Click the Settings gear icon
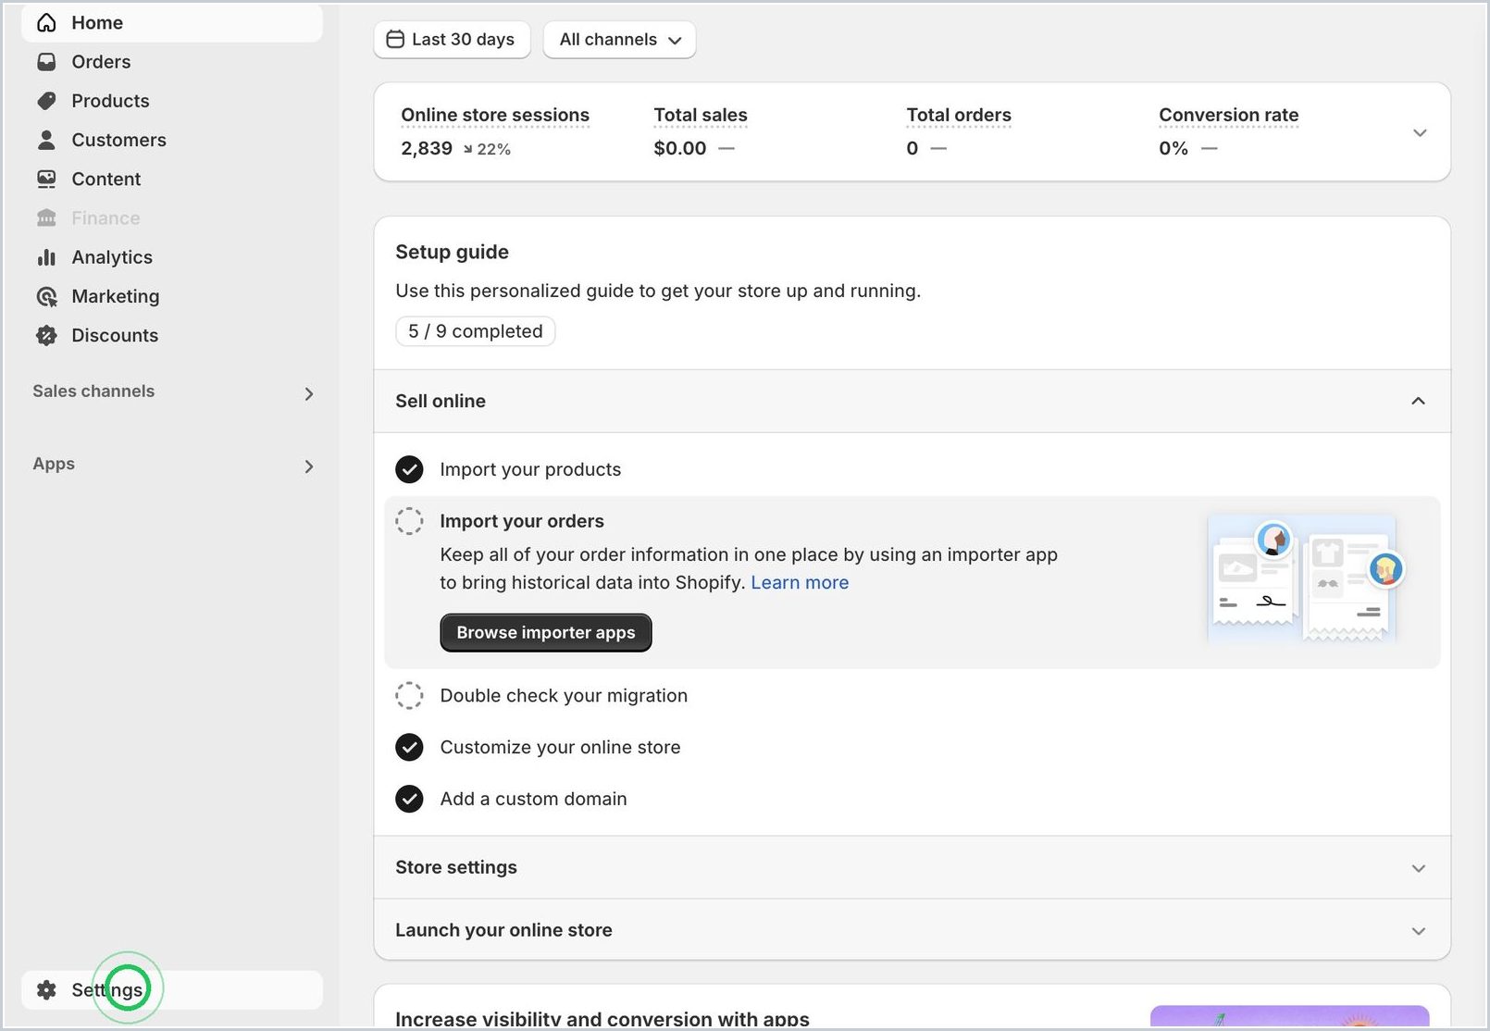 point(46,990)
